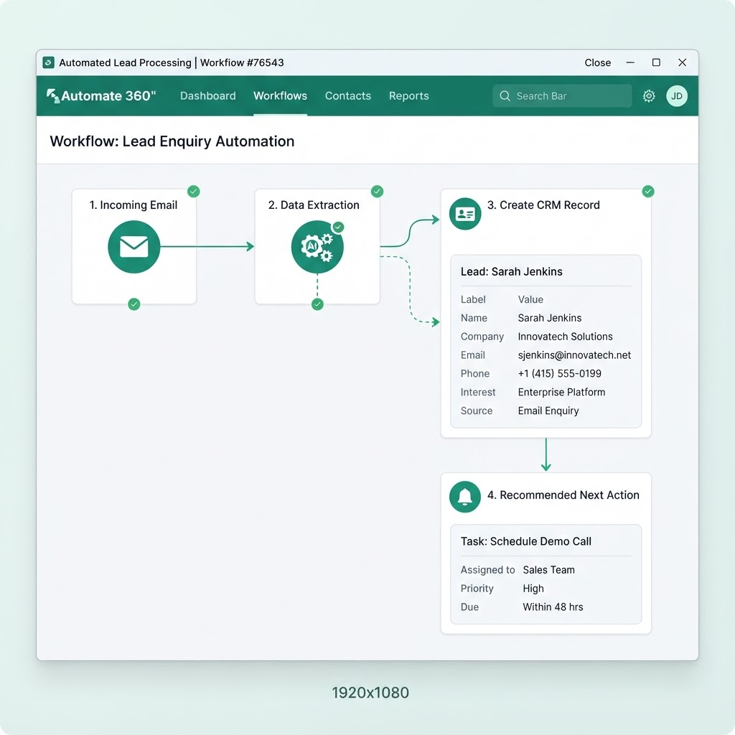The image size is (735, 735).
Task: Open the Reports tab
Action: click(x=408, y=96)
